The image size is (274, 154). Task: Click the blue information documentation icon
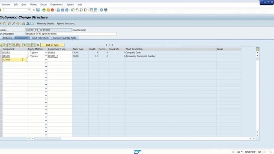point(32,24)
